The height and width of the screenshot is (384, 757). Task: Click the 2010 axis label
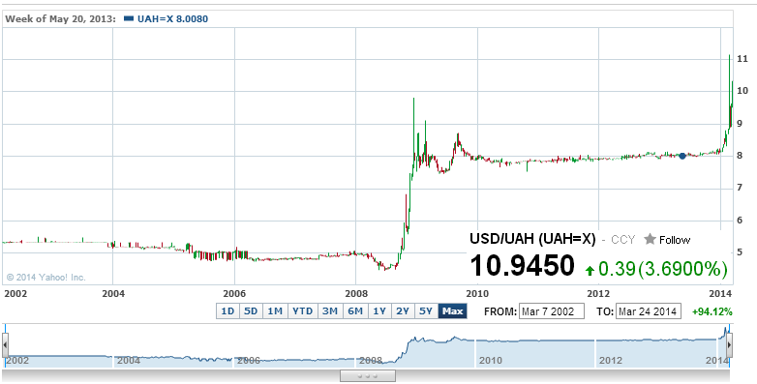[477, 294]
